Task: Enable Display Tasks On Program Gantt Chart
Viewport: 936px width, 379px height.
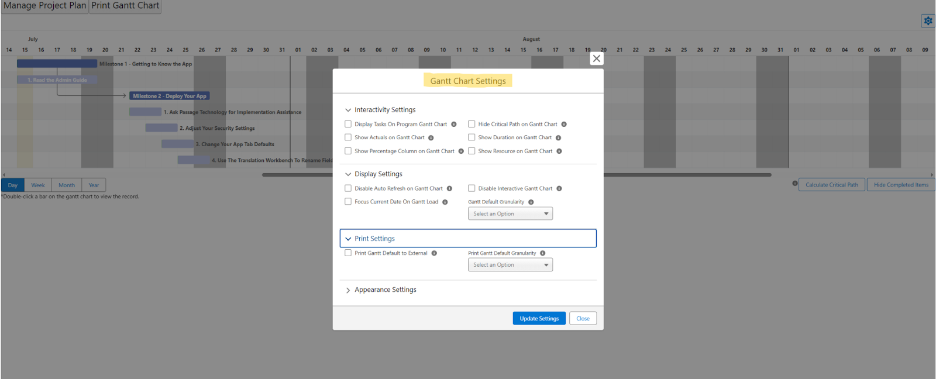Action: click(x=348, y=124)
